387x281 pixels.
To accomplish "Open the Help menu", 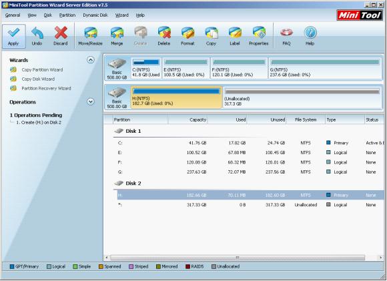I will [140, 15].
